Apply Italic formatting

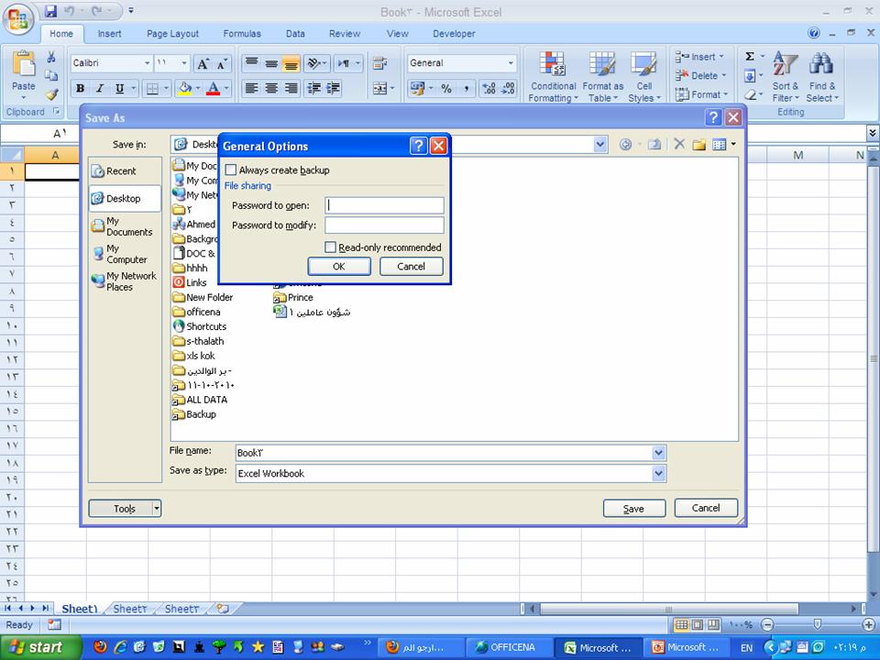point(100,88)
